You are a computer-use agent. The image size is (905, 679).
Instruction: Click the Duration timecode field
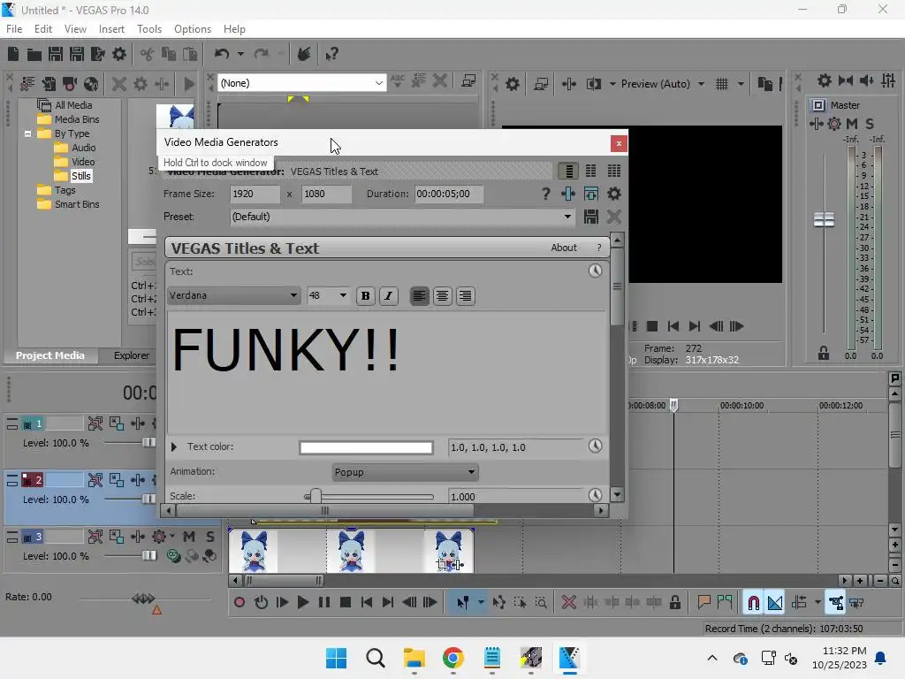448,194
